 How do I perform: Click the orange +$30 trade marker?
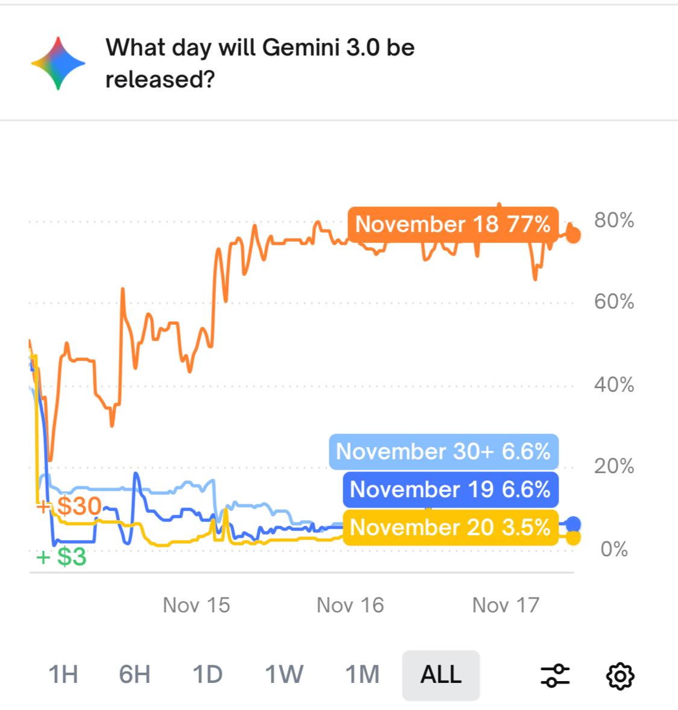pyautogui.click(x=69, y=506)
